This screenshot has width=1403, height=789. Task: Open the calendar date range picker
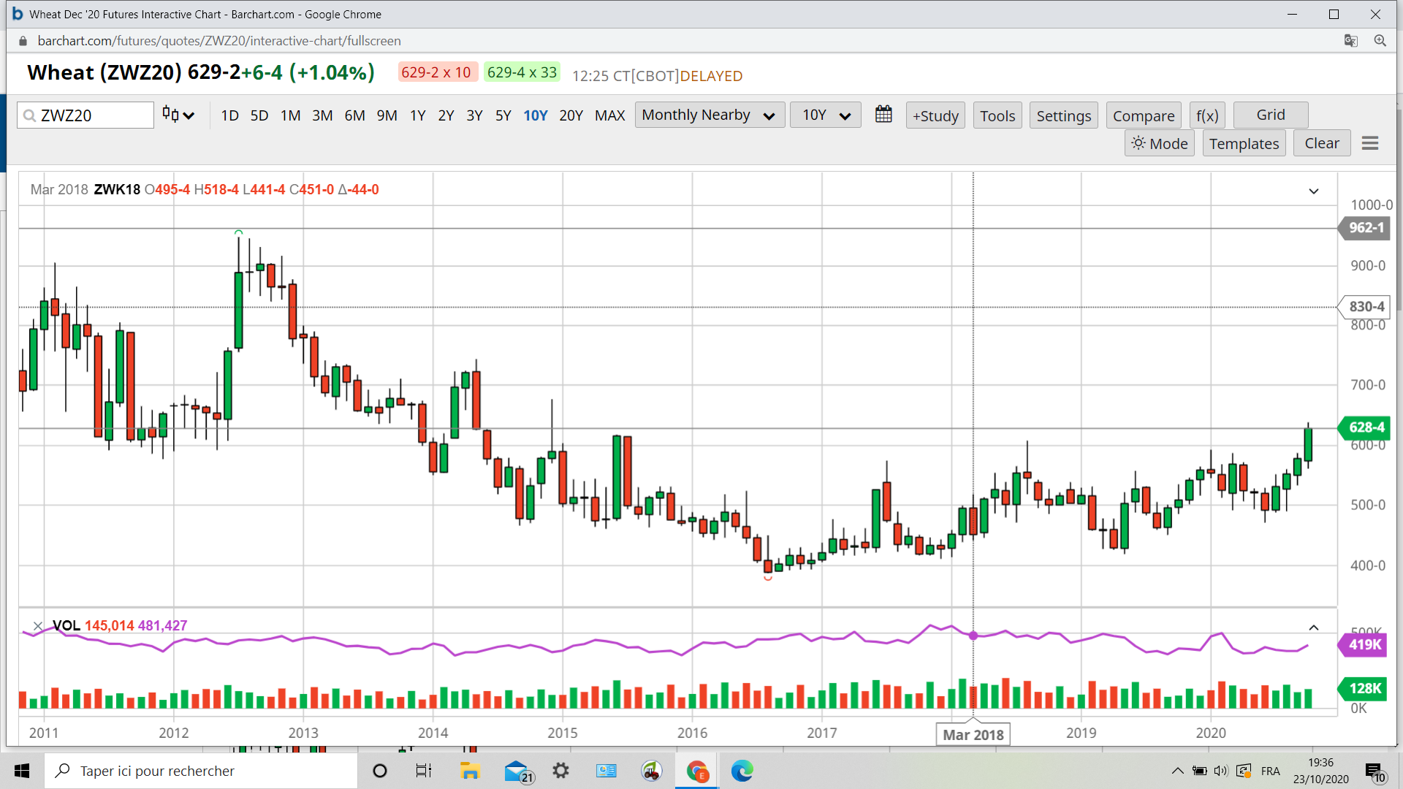(883, 115)
